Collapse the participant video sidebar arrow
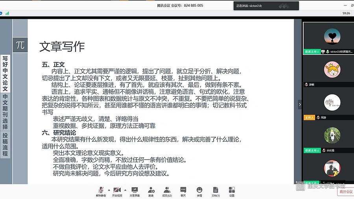Image resolution: width=354 pixels, height=199 pixels. point(300,105)
